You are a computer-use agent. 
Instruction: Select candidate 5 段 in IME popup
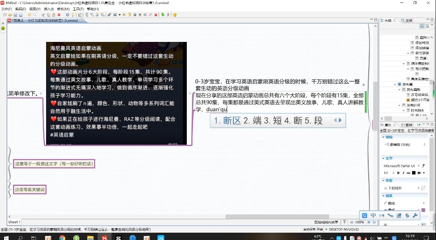pyautogui.click(x=314, y=121)
